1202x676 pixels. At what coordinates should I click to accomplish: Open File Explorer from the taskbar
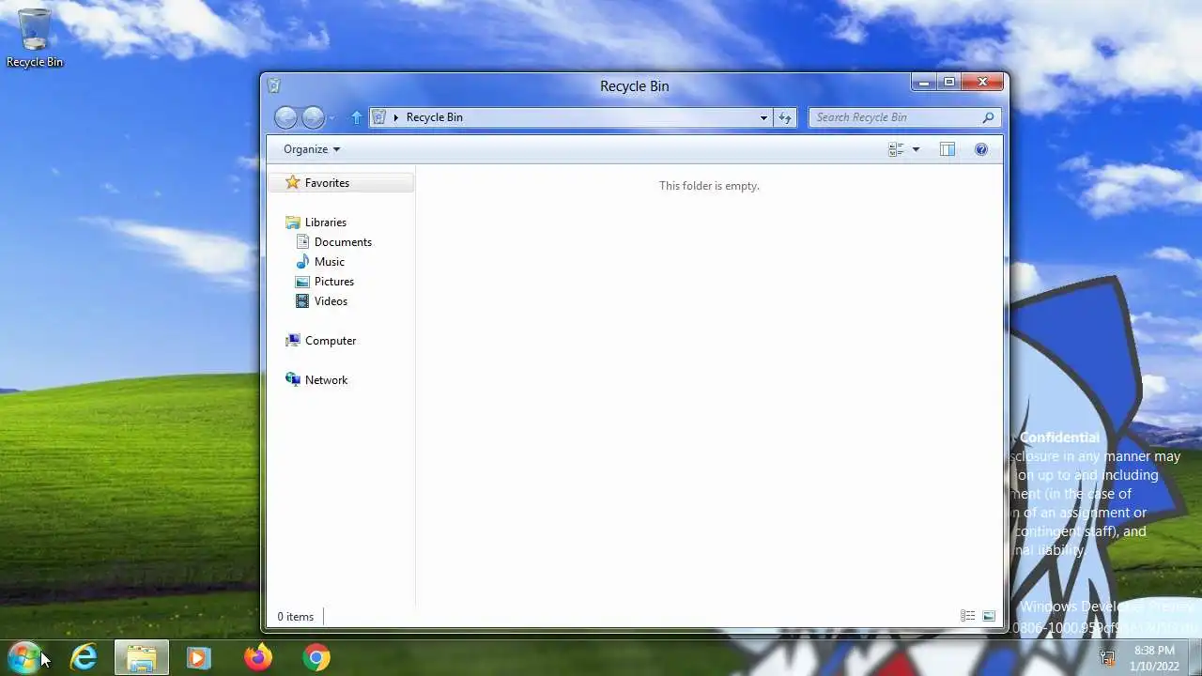coord(142,657)
